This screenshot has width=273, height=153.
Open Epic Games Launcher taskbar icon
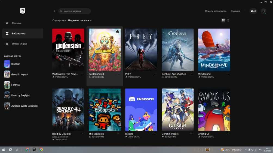34,149
